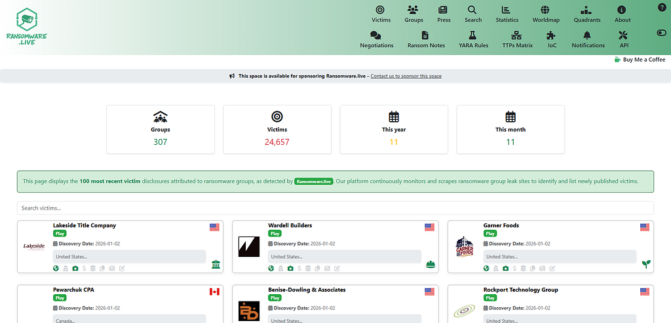This screenshot has width=671, height=323.
Task: Open the Benise-Dowling & Associates victim title
Action: (307, 290)
